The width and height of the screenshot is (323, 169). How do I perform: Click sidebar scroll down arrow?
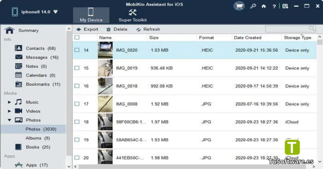[69, 167]
